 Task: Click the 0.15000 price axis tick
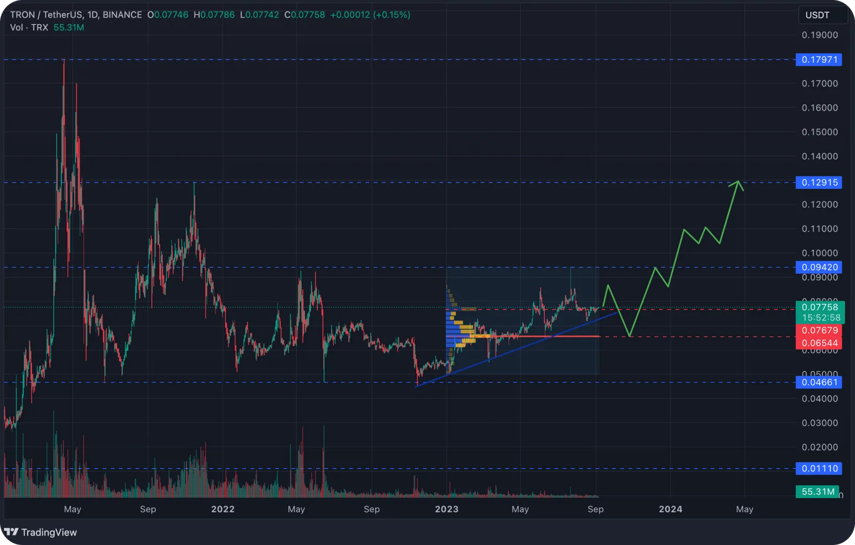coord(820,132)
